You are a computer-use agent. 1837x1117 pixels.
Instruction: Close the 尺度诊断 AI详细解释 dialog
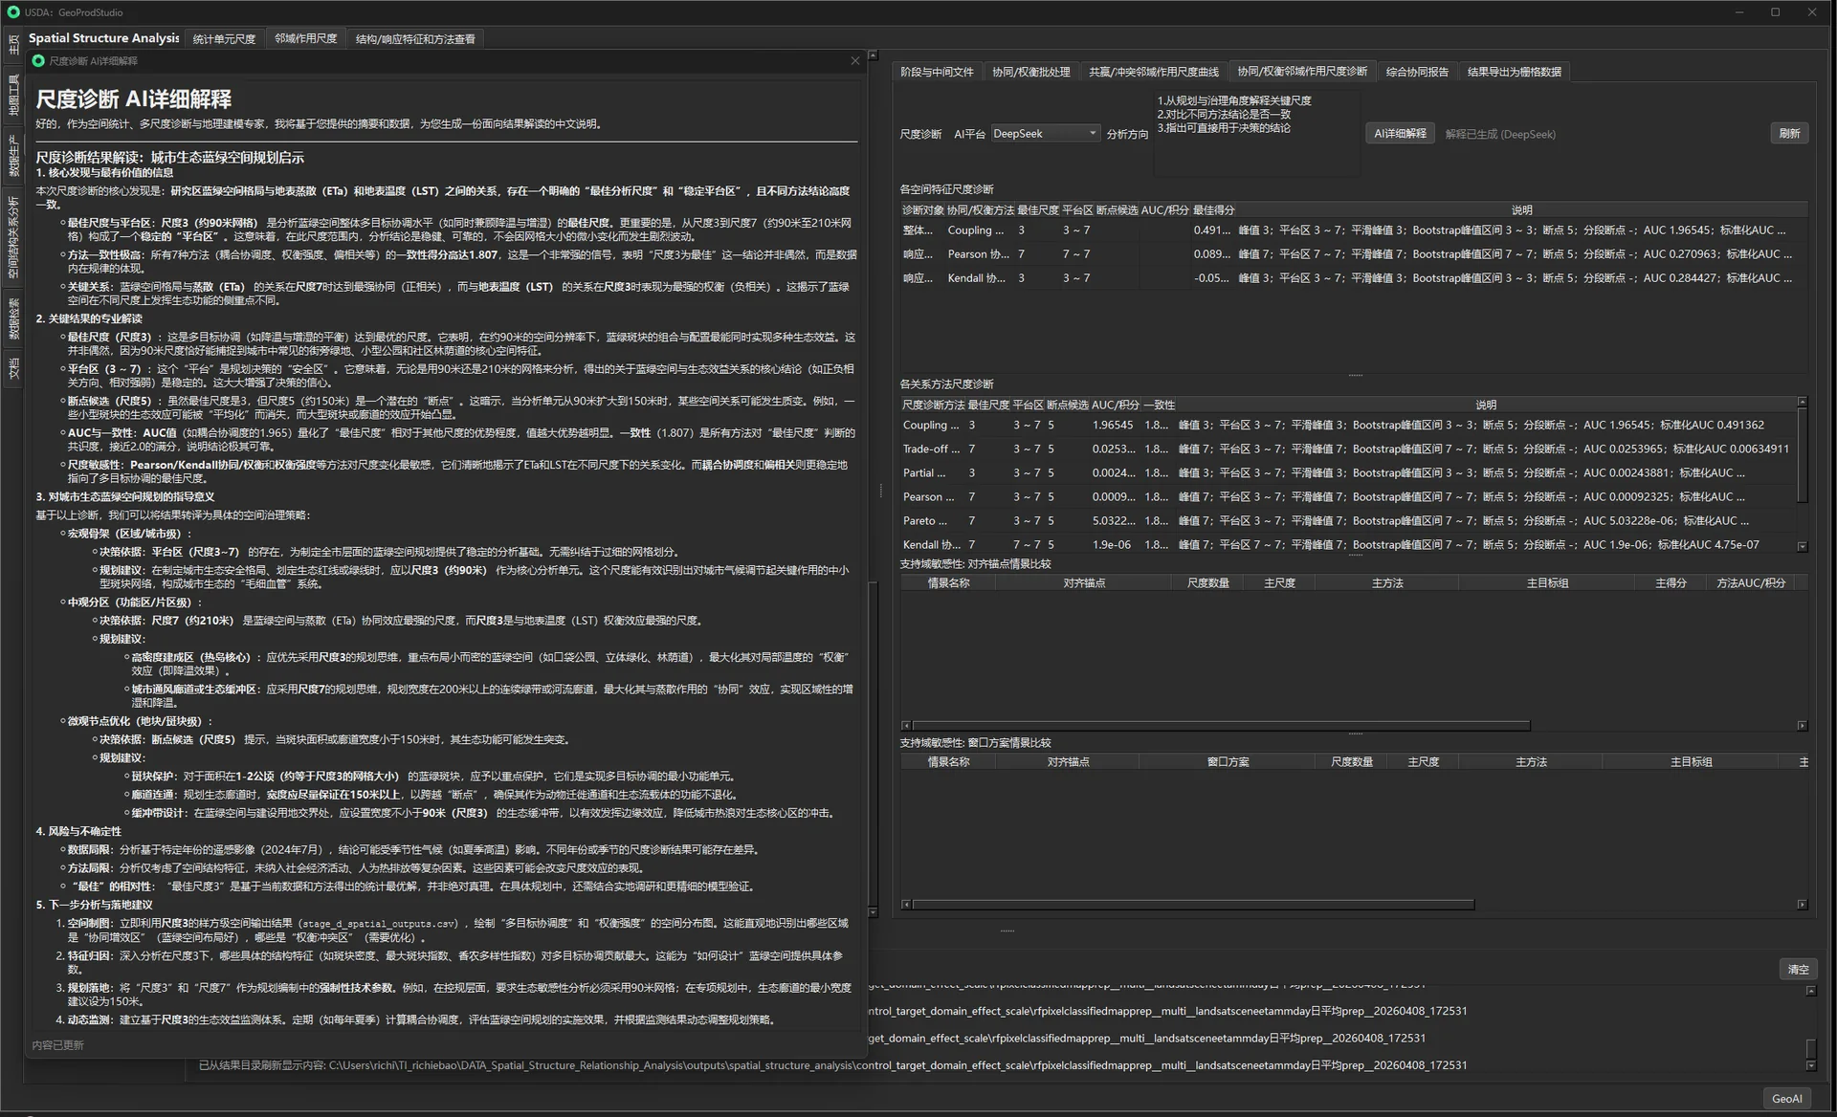(854, 60)
